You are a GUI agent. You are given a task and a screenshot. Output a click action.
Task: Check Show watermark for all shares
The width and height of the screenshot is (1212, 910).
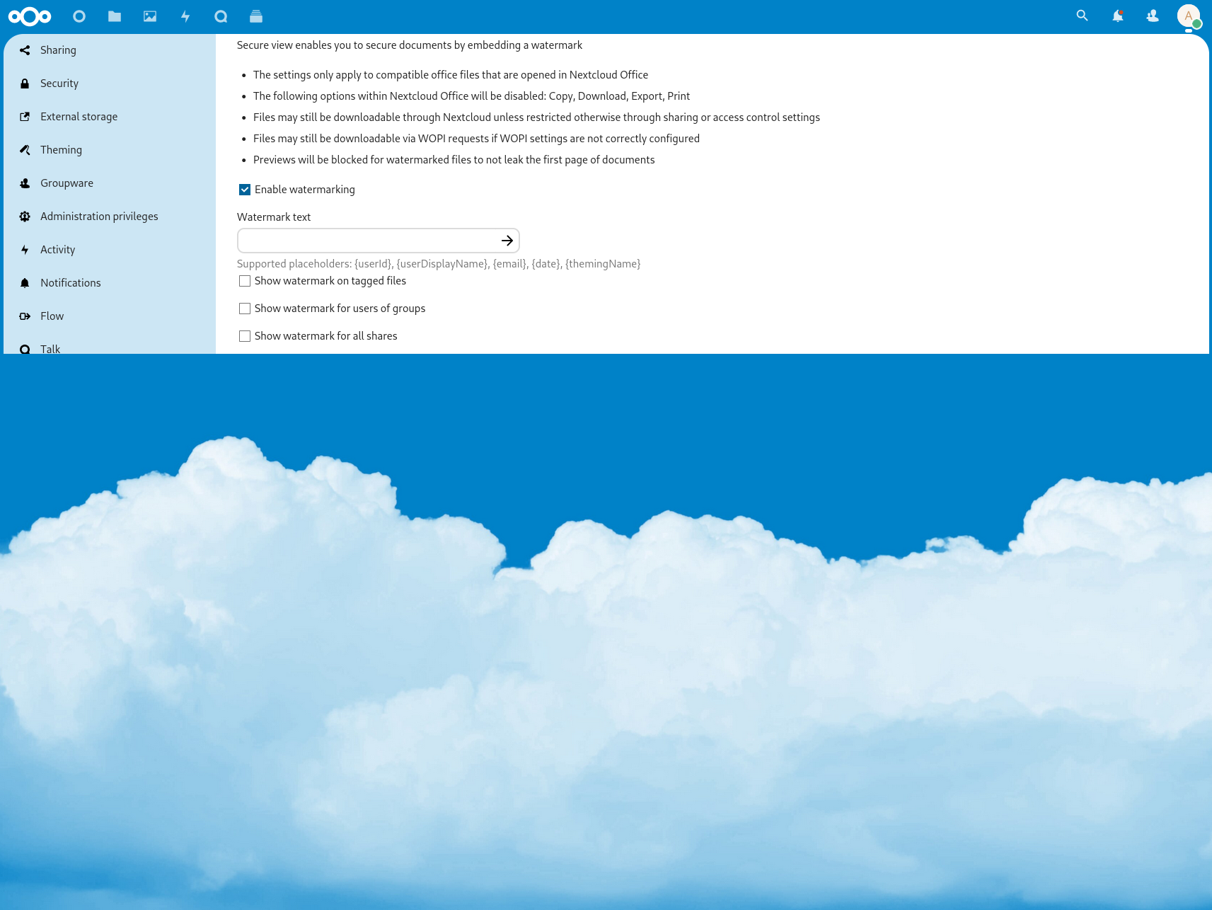245,336
